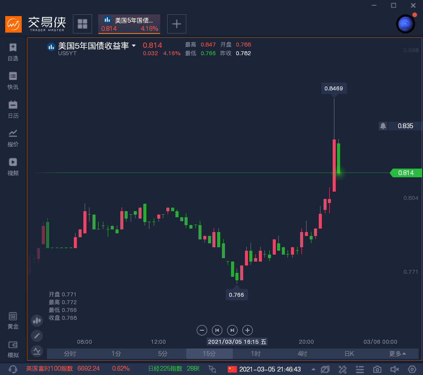Select the pencil drawing tool
The width and height of the screenshot is (423, 375).
(37, 335)
